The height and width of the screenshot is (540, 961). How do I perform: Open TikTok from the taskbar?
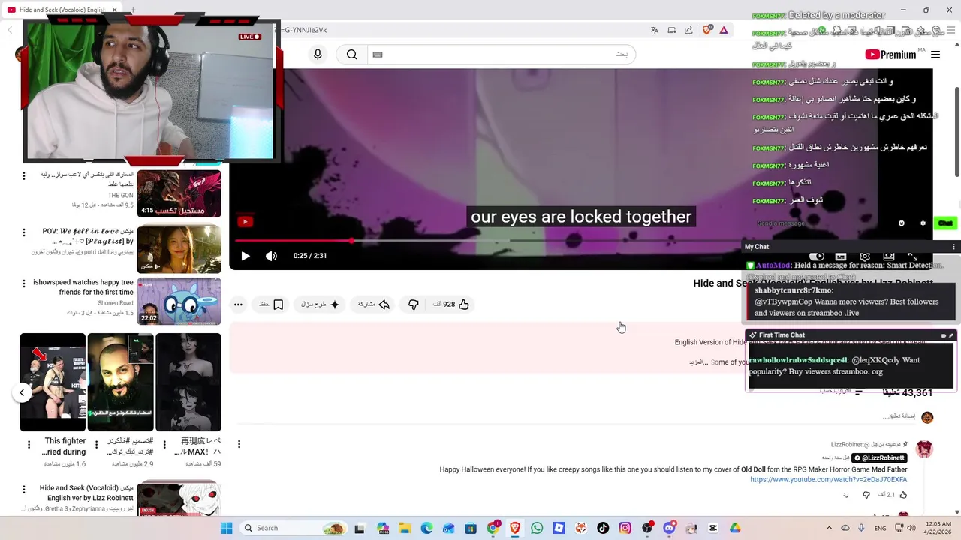603,528
